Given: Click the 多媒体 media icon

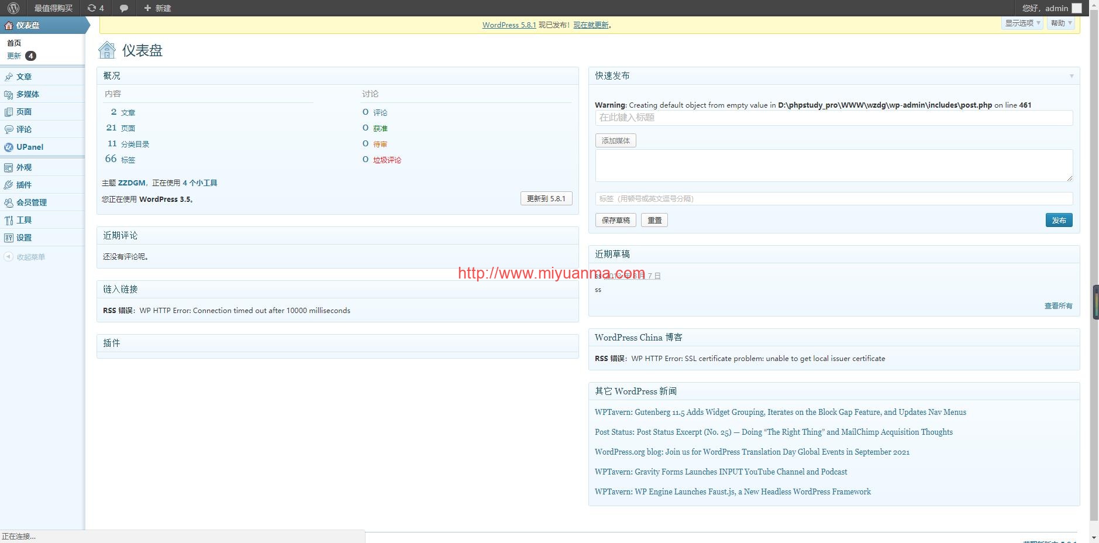Looking at the screenshot, I should 9,94.
